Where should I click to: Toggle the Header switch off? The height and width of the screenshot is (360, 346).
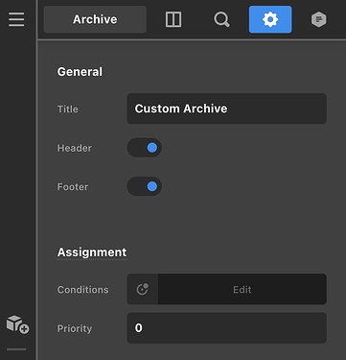pos(145,148)
